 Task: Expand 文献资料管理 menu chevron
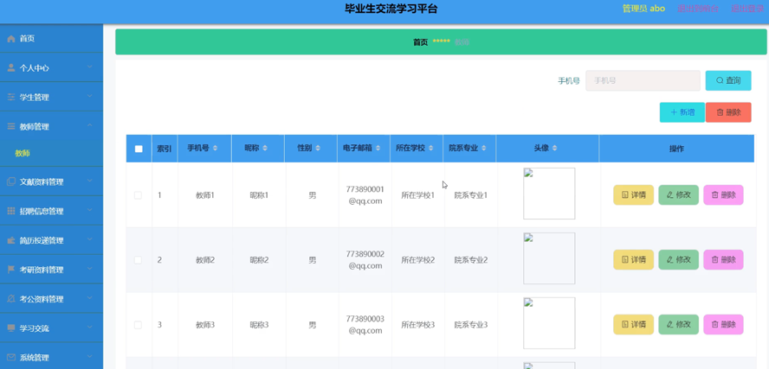(90, 181)
